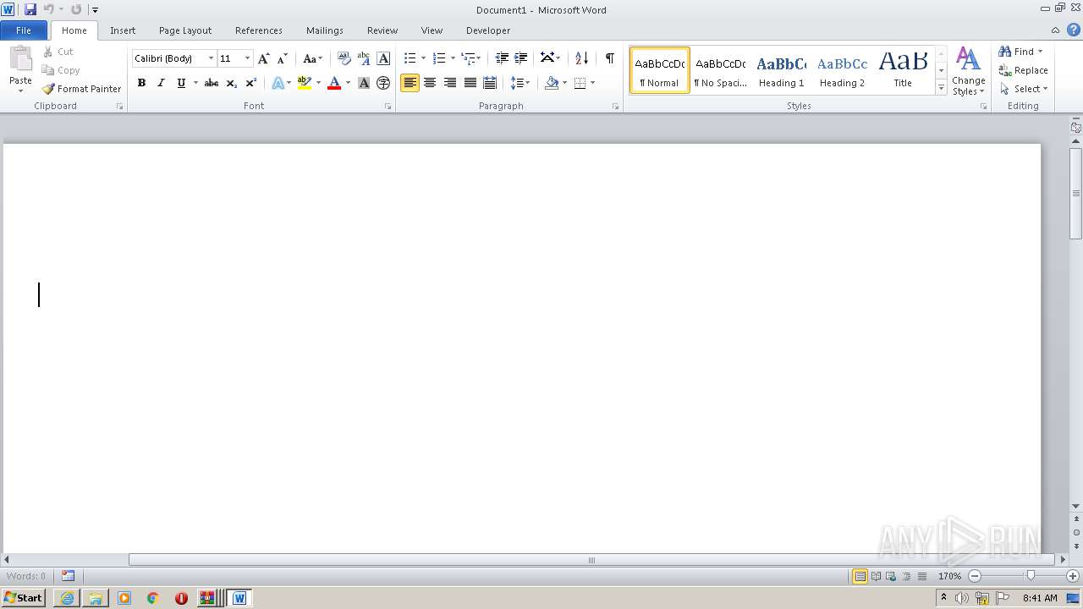Open Text Effects glowing A icon

(278, 83)
